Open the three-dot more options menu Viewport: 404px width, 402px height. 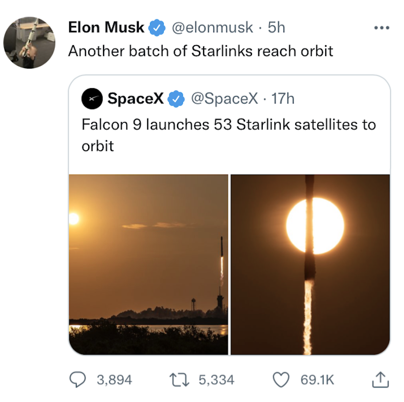click(x=381, y=28)
